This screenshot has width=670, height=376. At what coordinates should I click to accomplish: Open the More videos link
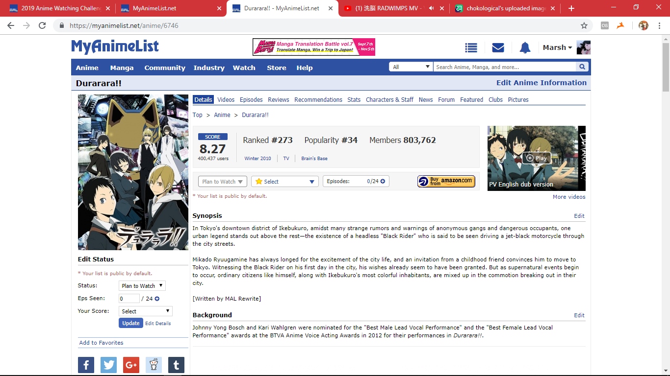click(x=569, y=197)
